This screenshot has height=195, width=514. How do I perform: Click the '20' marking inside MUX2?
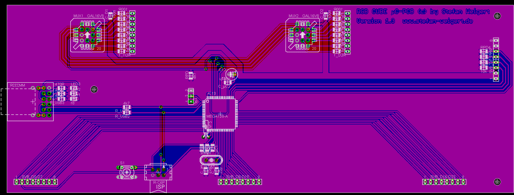pyautogui.click(x=314, y=48)
